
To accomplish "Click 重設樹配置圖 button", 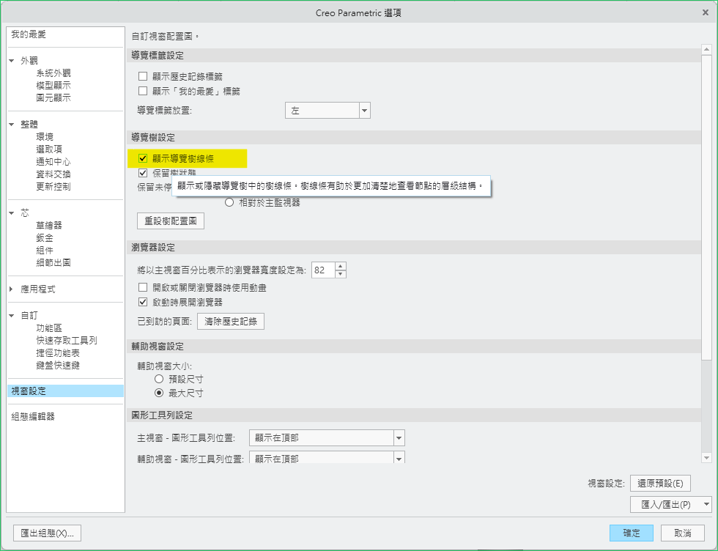I will tap(171, 221).
